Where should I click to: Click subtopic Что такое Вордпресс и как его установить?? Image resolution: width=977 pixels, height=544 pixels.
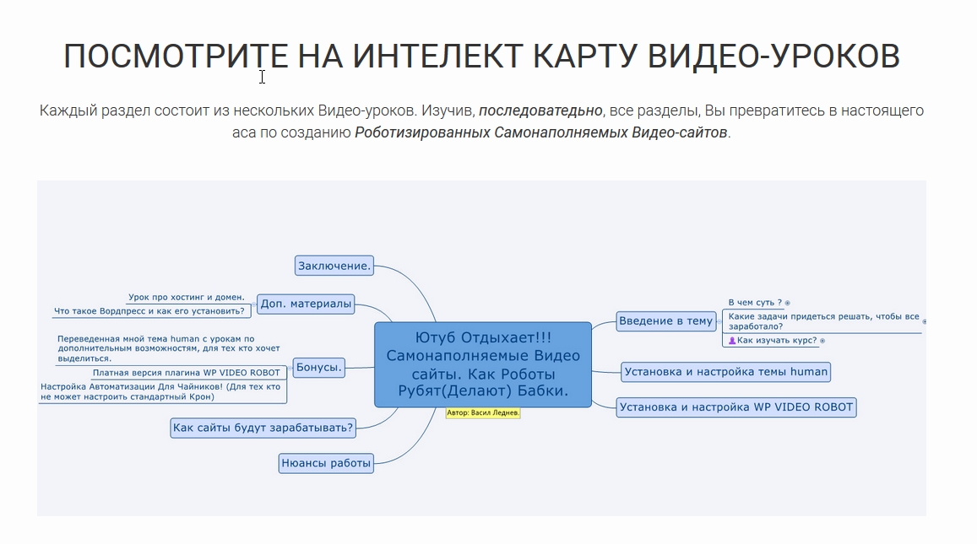(x=149, y=311)
